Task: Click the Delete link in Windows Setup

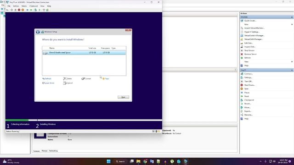Action: tap(68, 78)
